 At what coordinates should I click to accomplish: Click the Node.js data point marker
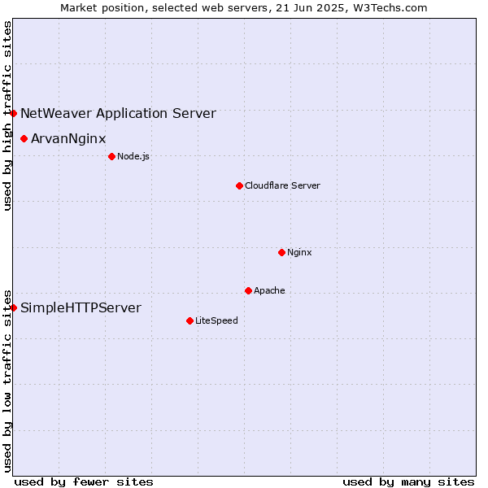click(111, 156)
